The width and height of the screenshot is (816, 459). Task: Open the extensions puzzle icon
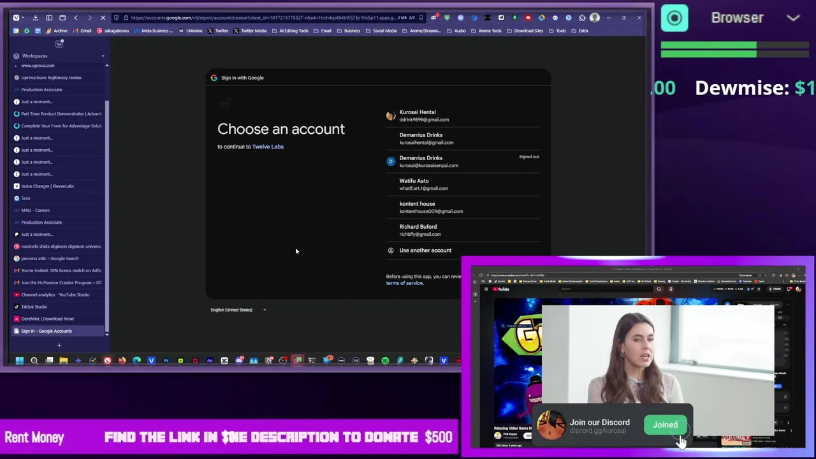581,18
